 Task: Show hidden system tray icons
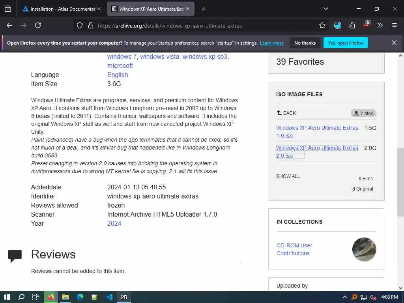pyautogui.click(x=345, y=297)
